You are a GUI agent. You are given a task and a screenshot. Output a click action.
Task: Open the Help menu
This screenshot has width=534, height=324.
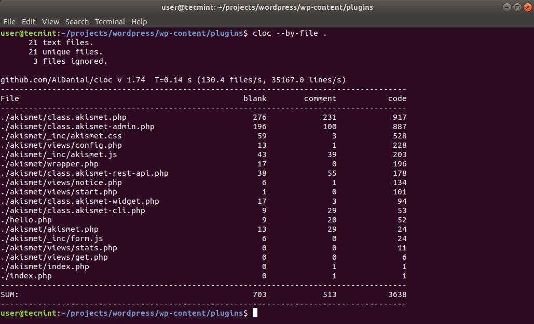click(139, 22)
